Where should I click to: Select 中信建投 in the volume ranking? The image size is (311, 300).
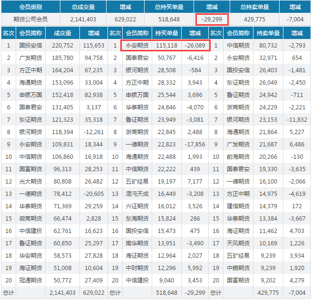(x=30, y=231)
